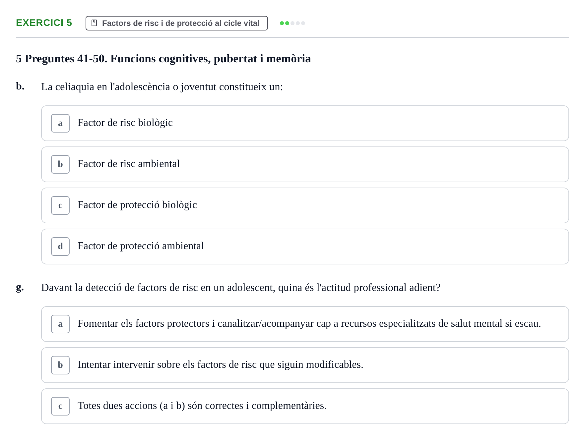
Task: Click the 'EXERCICI 5' heading
Action: [44, 23]
